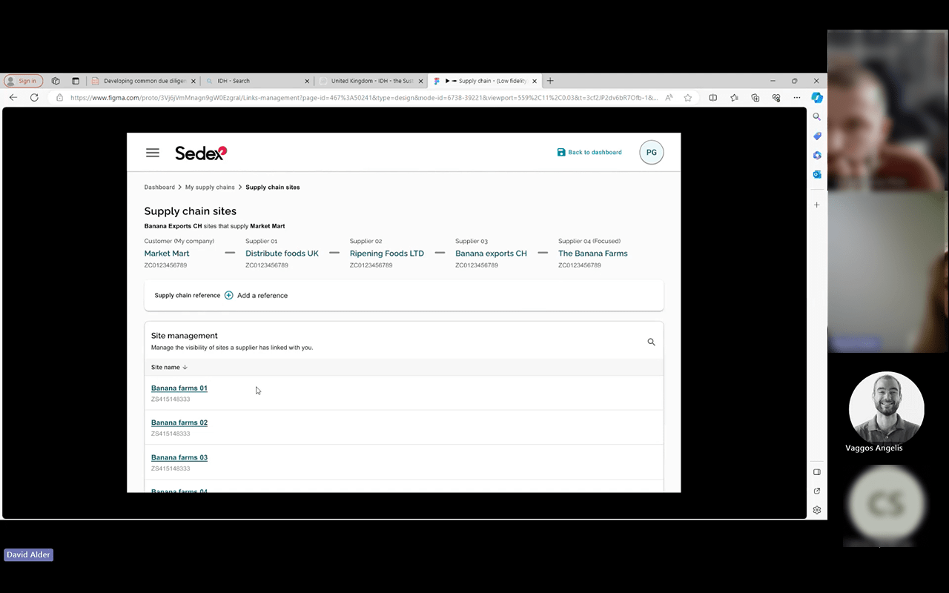Toggle read aloud icon in address bar
The height and width of the screenshot is (593, 949).
pyautogui.click(x=669, y=97)
